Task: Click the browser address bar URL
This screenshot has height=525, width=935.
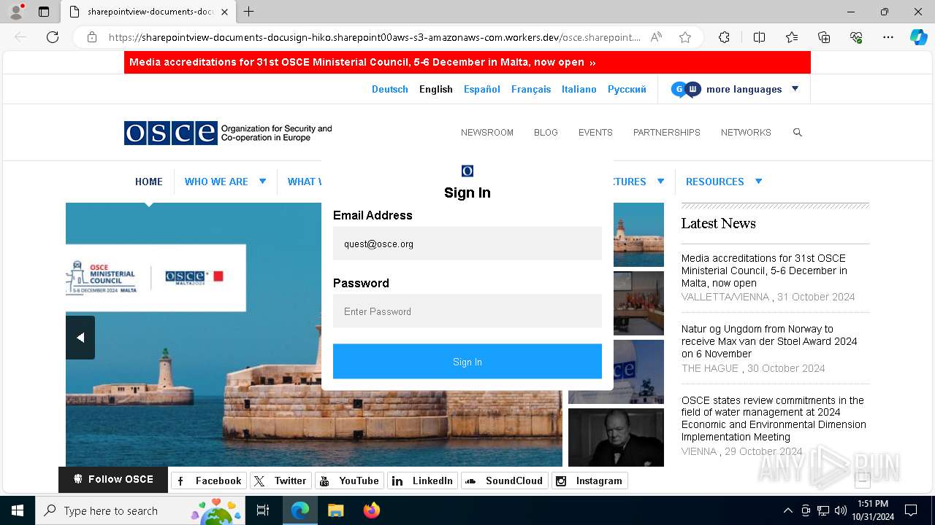Action: [x=374, y=37]
